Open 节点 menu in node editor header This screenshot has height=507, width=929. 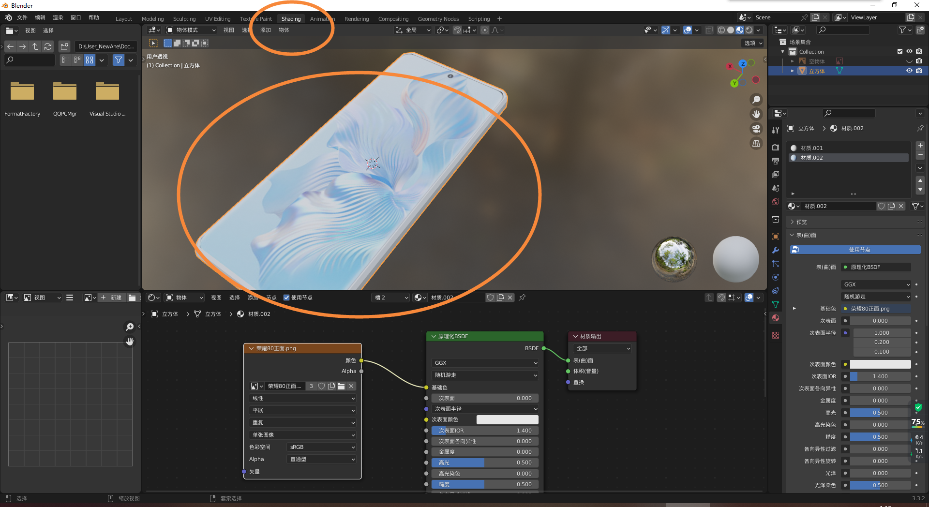click(271, 298)
